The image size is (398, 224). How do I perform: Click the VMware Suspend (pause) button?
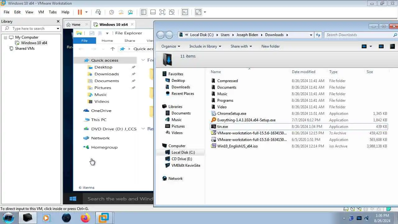(80, 12)
